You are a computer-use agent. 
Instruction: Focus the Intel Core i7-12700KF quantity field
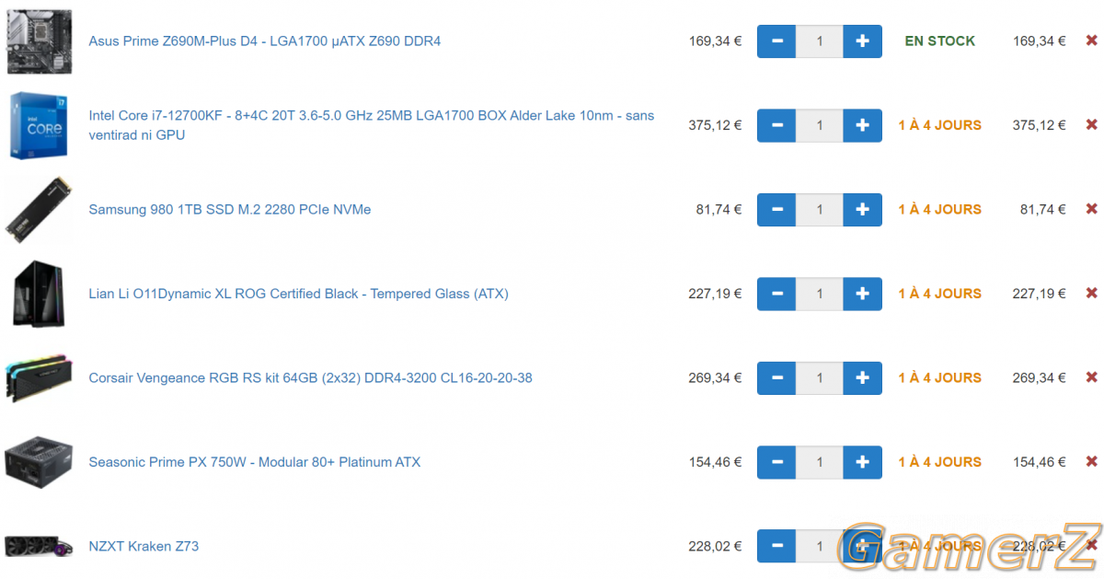820,125
